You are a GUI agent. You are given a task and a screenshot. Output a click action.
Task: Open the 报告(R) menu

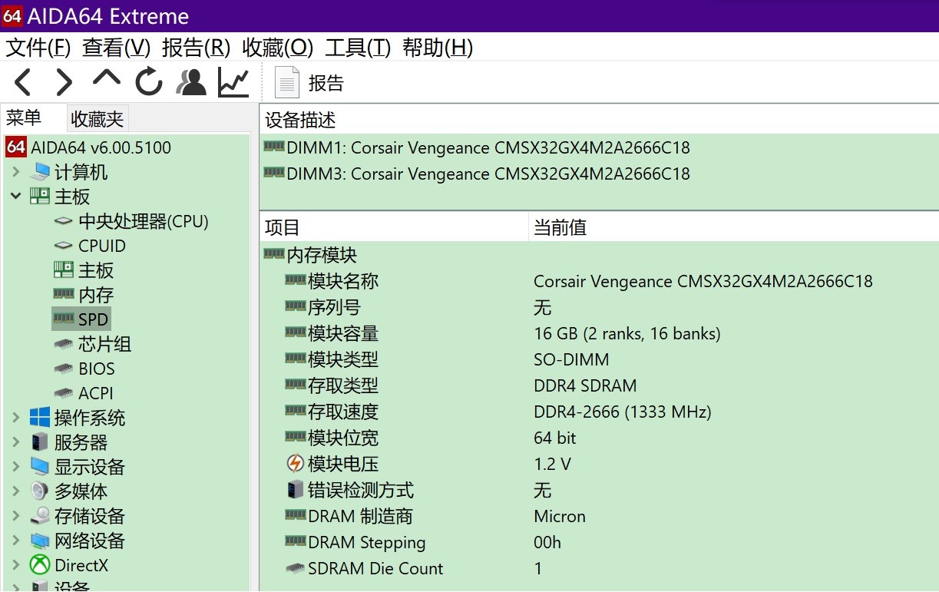[x=197, y=48]
